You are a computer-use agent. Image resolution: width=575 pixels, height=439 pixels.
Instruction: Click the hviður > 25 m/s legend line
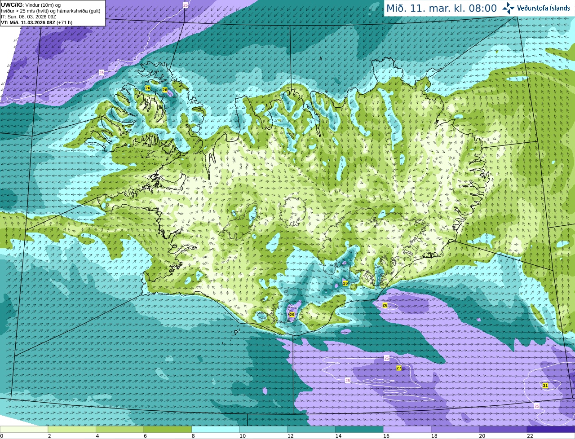[51, 11]
